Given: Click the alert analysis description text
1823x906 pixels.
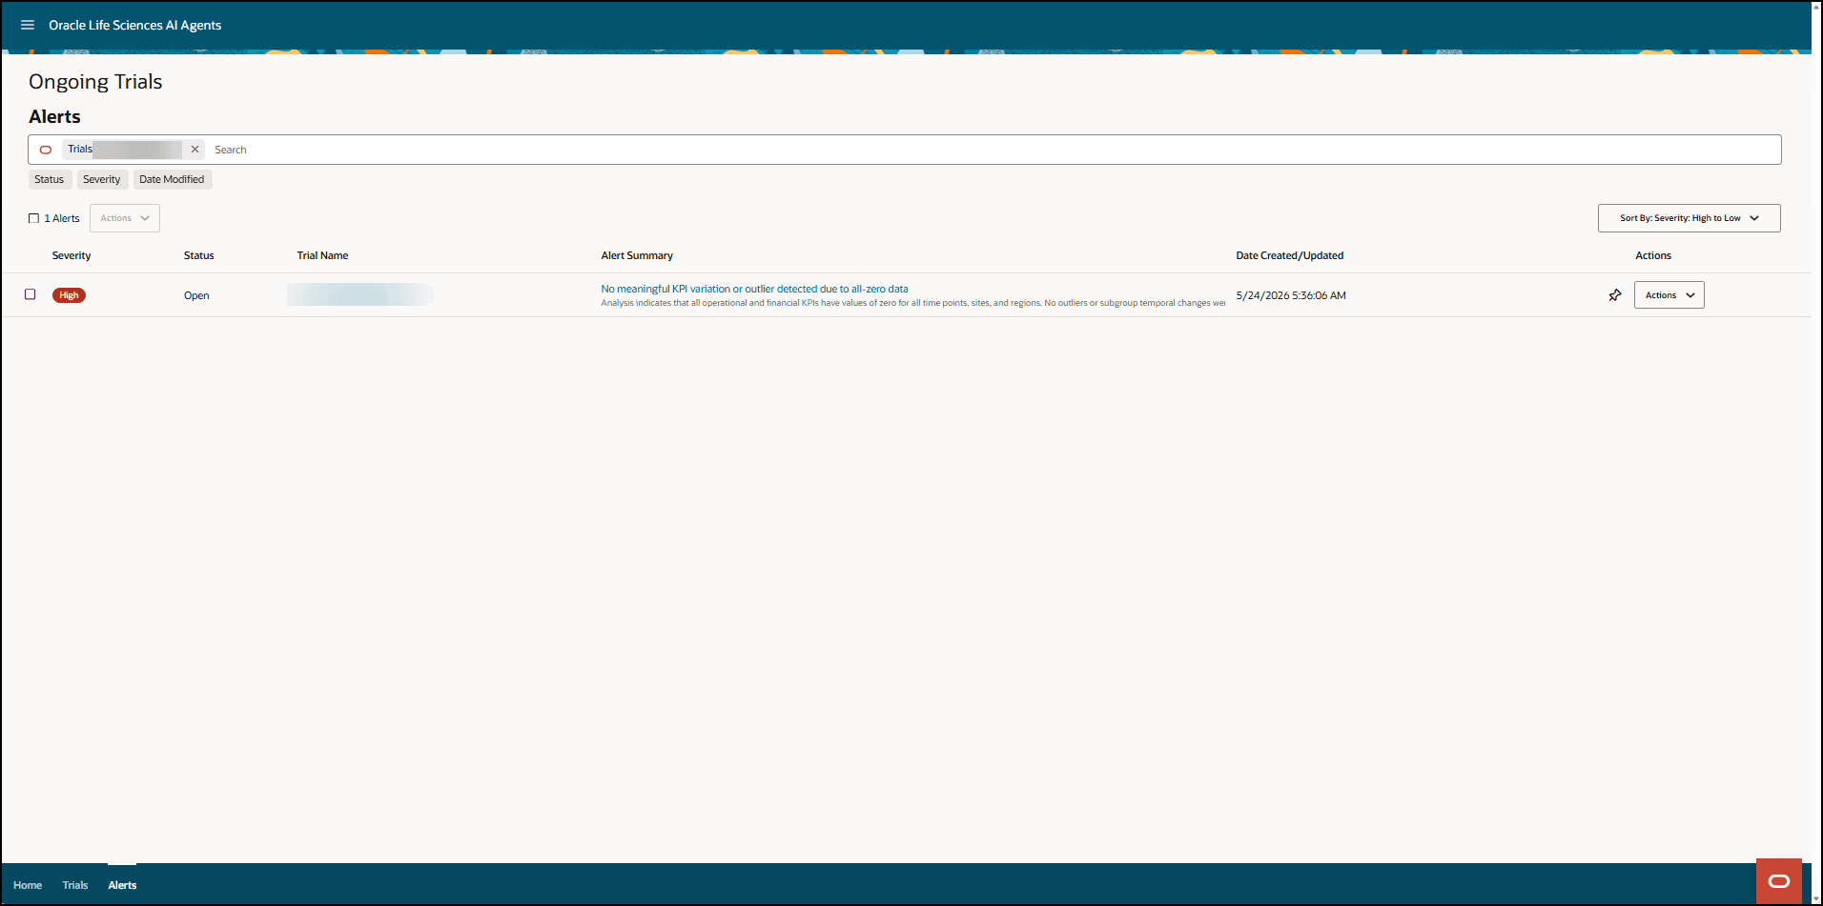Looking at the screenshot, I should point(912,303).
